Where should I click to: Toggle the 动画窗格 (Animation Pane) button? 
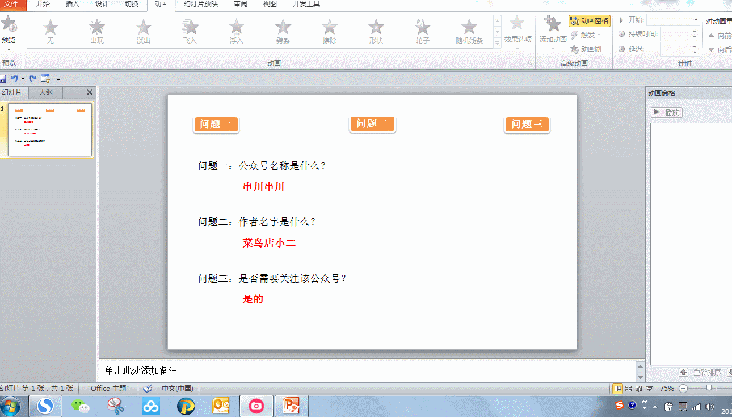coord(589,21)
